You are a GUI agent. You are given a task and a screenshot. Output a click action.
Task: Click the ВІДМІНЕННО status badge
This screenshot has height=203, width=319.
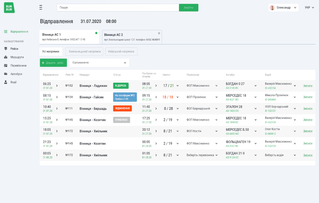coord(123,108)
